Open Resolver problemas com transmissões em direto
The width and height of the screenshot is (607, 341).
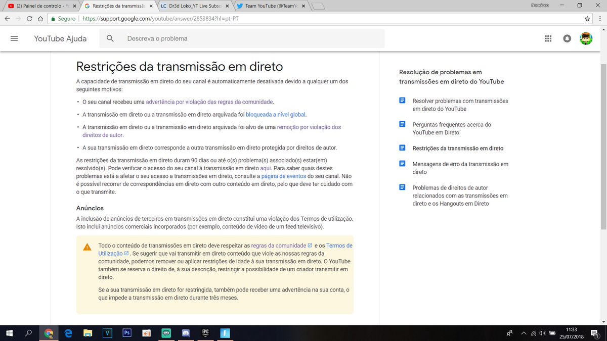click(460, 105)
